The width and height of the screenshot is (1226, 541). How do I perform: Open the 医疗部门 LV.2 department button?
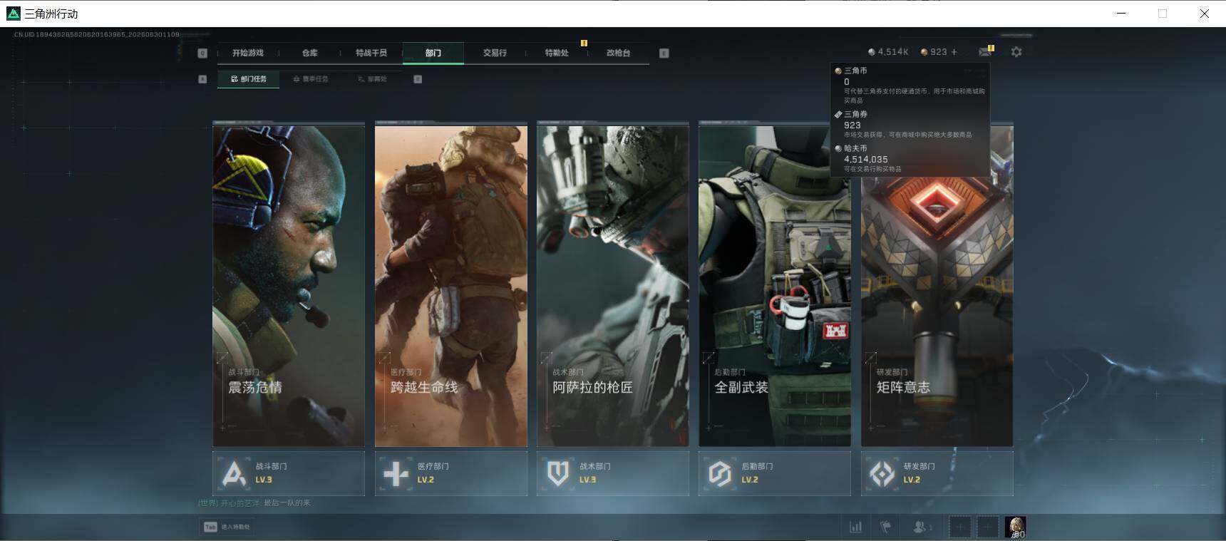450,473
